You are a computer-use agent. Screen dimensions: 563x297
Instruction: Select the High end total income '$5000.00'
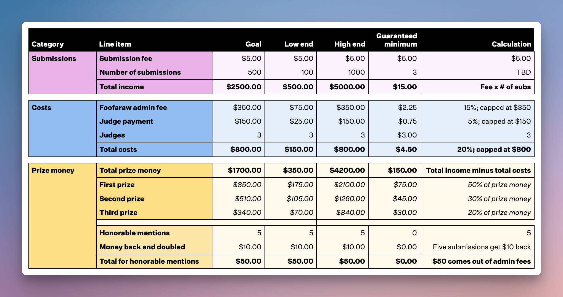pyautogui.click(x=347, y=87)
